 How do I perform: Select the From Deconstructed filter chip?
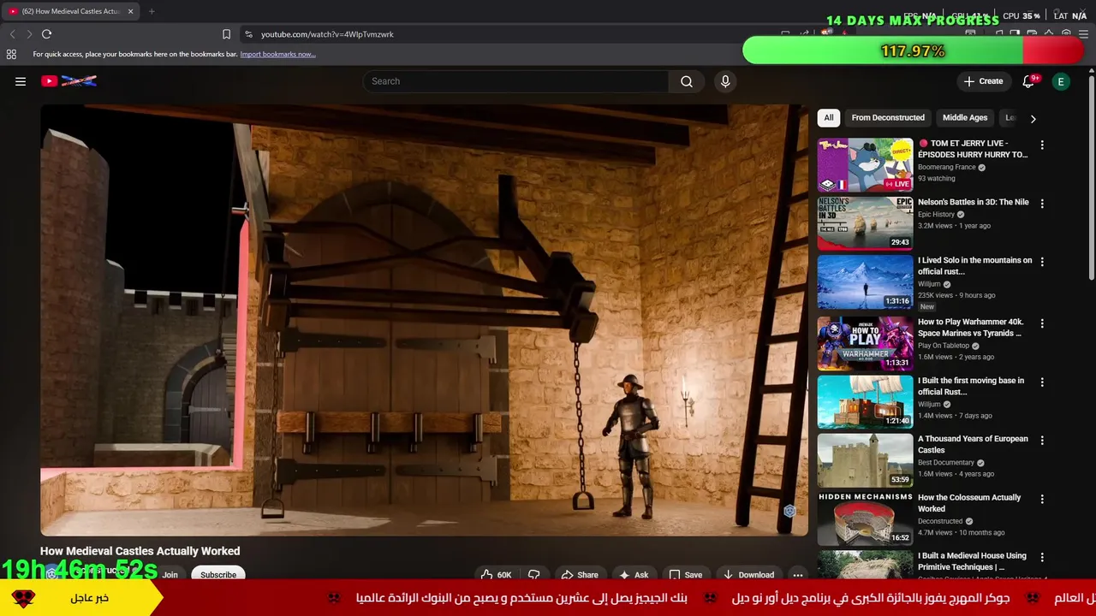tap(888, 118)
